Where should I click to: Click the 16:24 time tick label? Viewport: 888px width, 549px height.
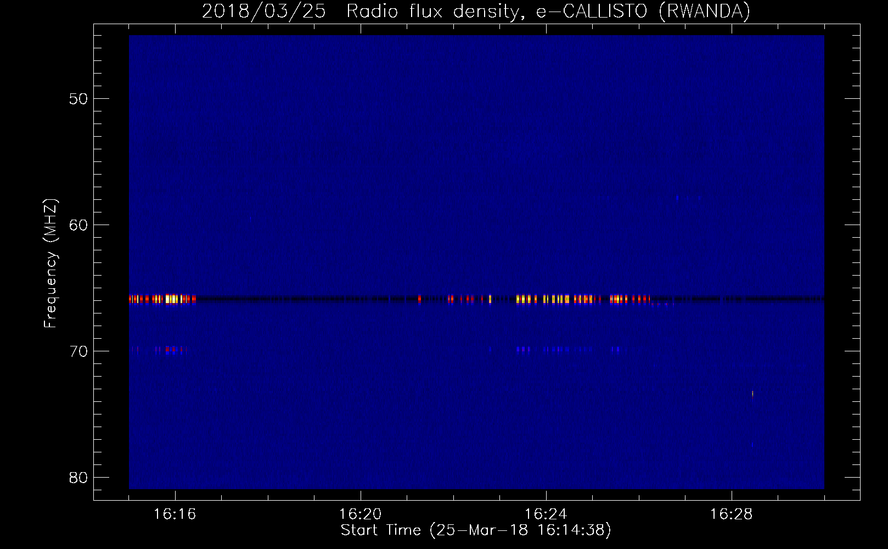tap(546, 514)
